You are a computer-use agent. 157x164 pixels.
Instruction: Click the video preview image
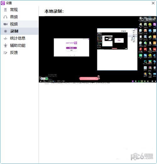tap(98, 49)
